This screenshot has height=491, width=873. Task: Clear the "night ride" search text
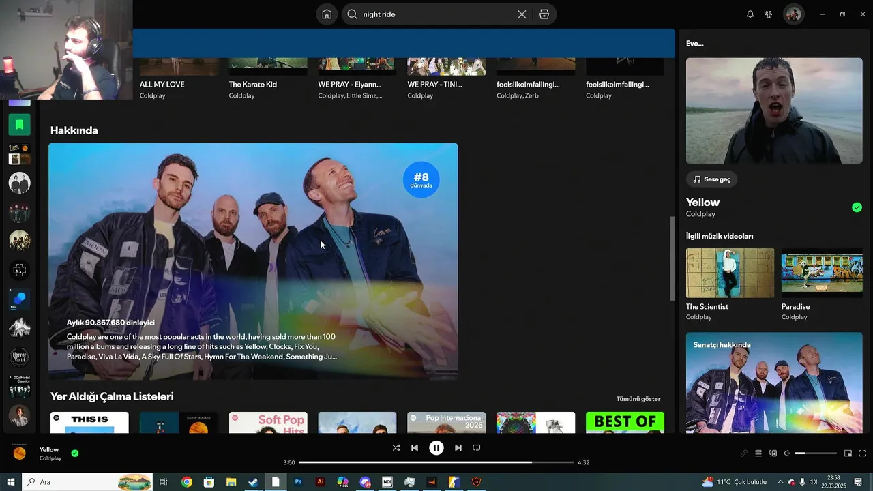[522, 14]
